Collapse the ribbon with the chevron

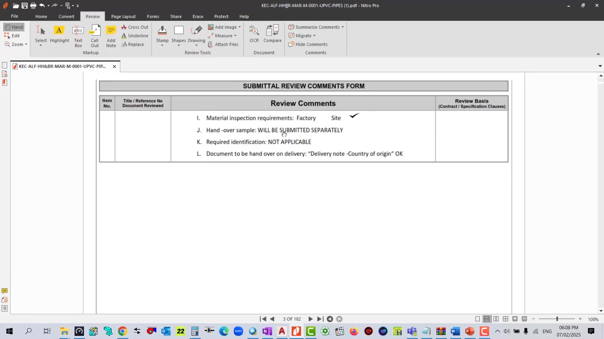(x=598, y=54)
